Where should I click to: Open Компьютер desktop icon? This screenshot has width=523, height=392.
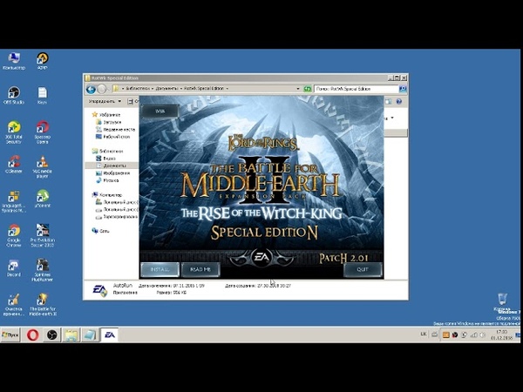(14, 61)
